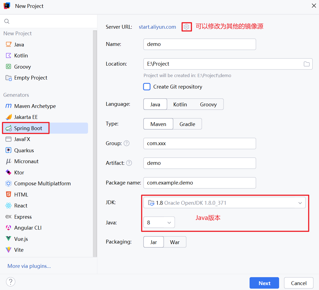Click the Micronaut mu icon
Screen dimensions: 319x290
click(x=8, y=161)
